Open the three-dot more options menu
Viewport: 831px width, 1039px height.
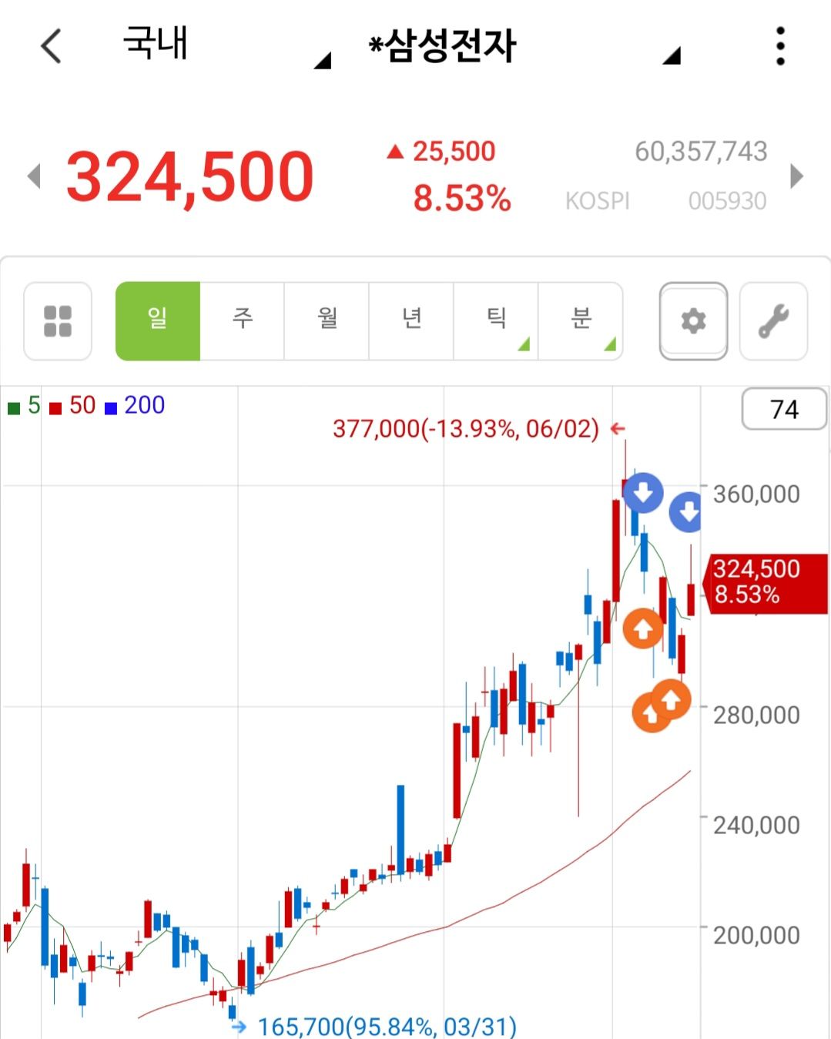tap(780, 46)
